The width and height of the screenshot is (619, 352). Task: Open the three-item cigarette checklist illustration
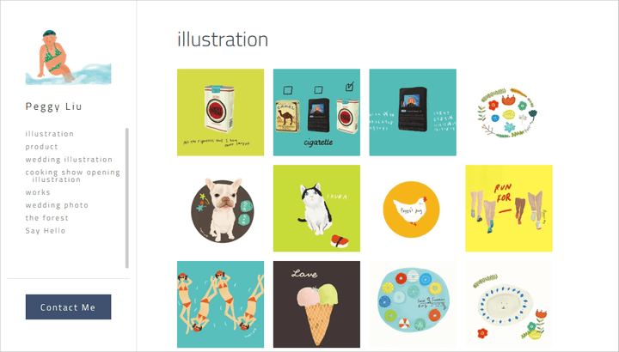point(316,112)
